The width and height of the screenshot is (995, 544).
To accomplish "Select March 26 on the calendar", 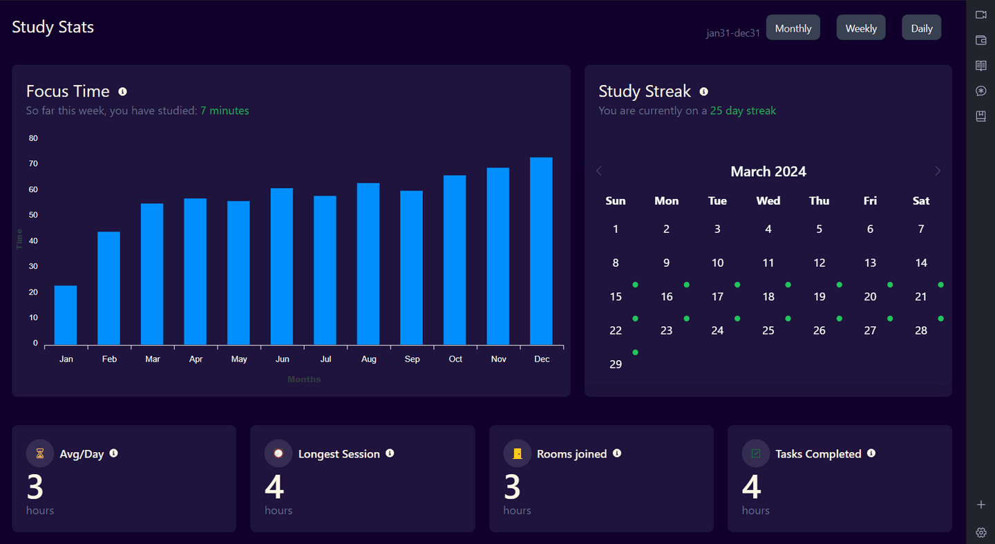I will tap(819, 330).
